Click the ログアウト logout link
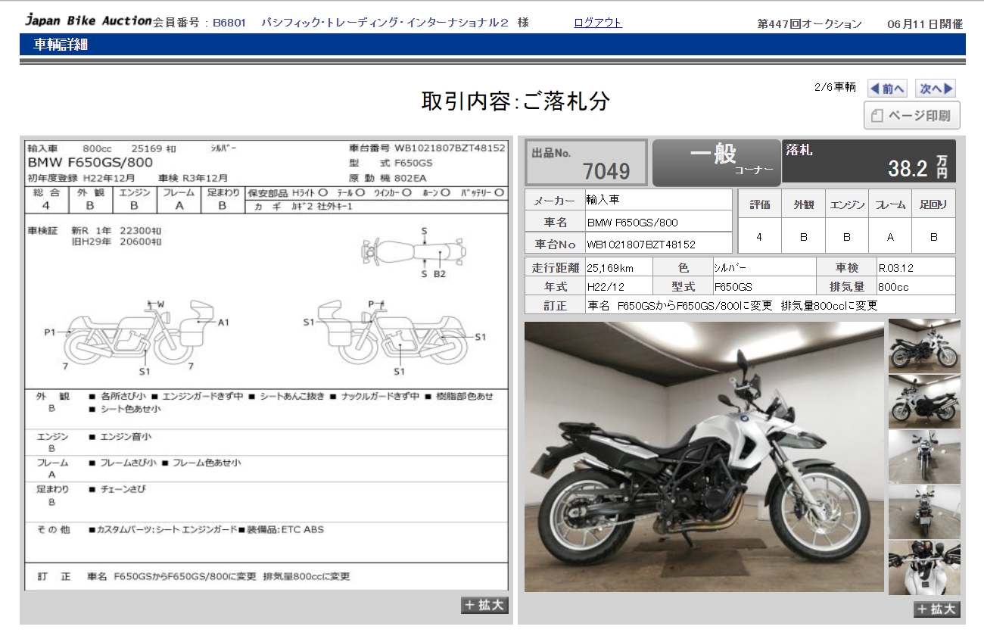 point(598,23)
